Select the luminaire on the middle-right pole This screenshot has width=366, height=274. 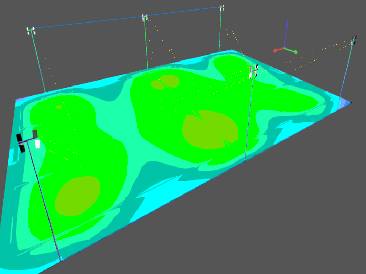coord(253,70)
